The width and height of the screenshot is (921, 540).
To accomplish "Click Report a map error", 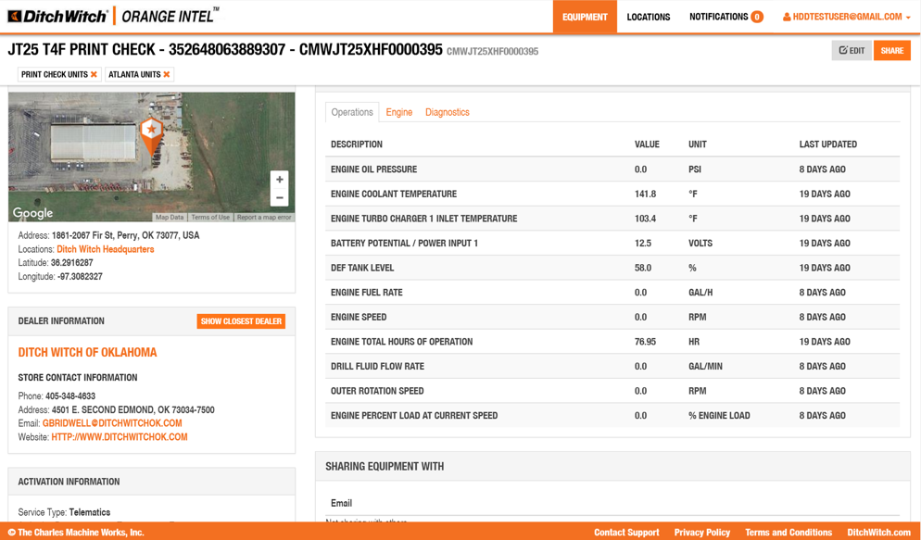I will pos(264,217).
